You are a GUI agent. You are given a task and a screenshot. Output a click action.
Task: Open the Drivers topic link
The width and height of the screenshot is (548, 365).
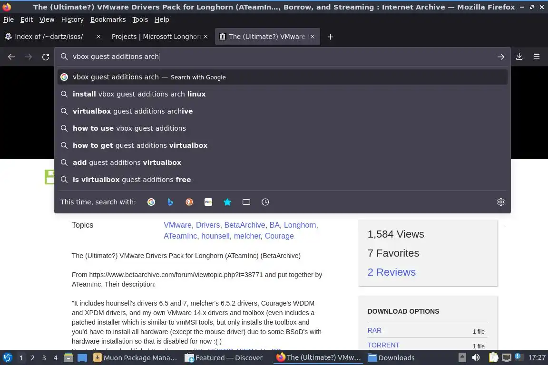tap(208, 225)
